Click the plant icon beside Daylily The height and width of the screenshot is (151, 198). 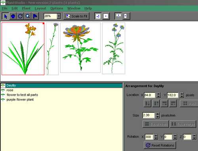click(3, 86)
